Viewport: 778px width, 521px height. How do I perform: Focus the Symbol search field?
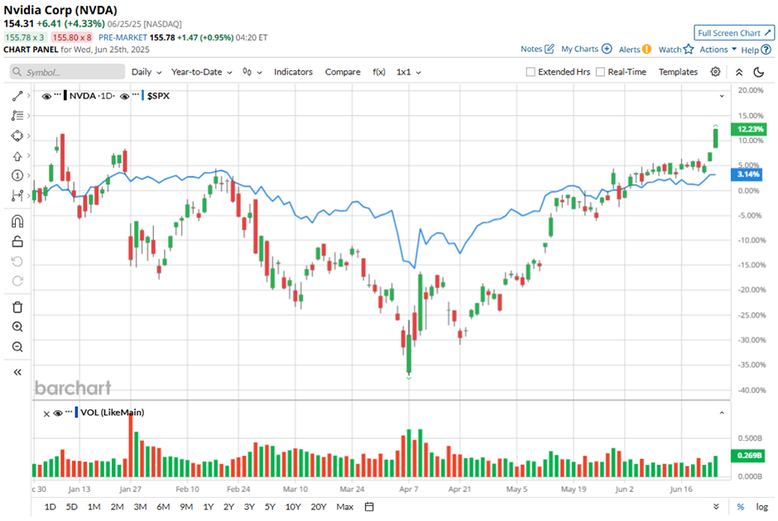point(68,72)
